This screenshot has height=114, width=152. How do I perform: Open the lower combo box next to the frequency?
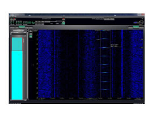coord(40,24)
